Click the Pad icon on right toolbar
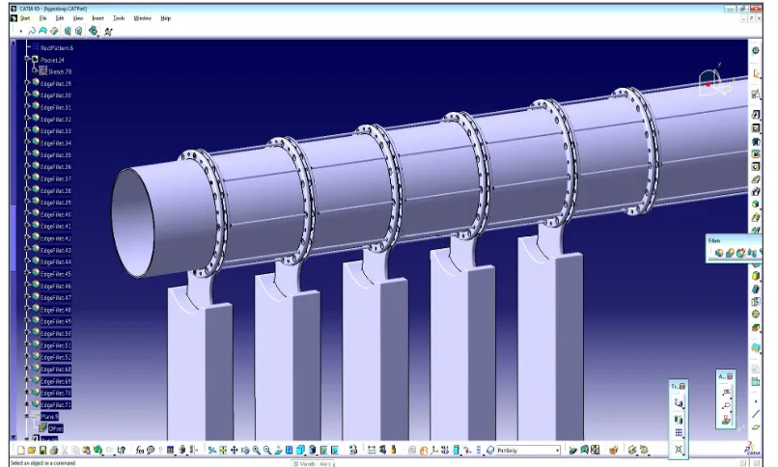Image resolution: width=778 pixels, height=467 pixels. (x=756, y=115)
